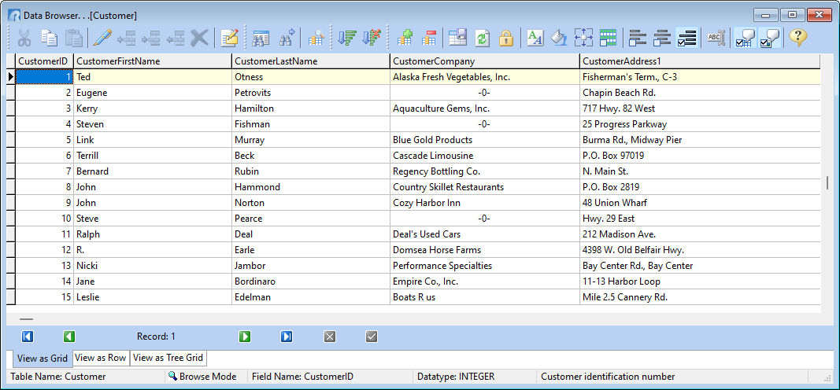Click the CustomerCompany column header
Screen dimensions: 840x390
tap(485, 61)
